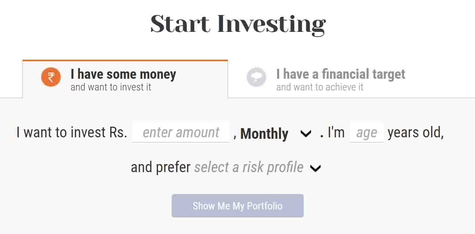
Task: Open the "select a risk profile" dropdown
Action: [249, 167]
